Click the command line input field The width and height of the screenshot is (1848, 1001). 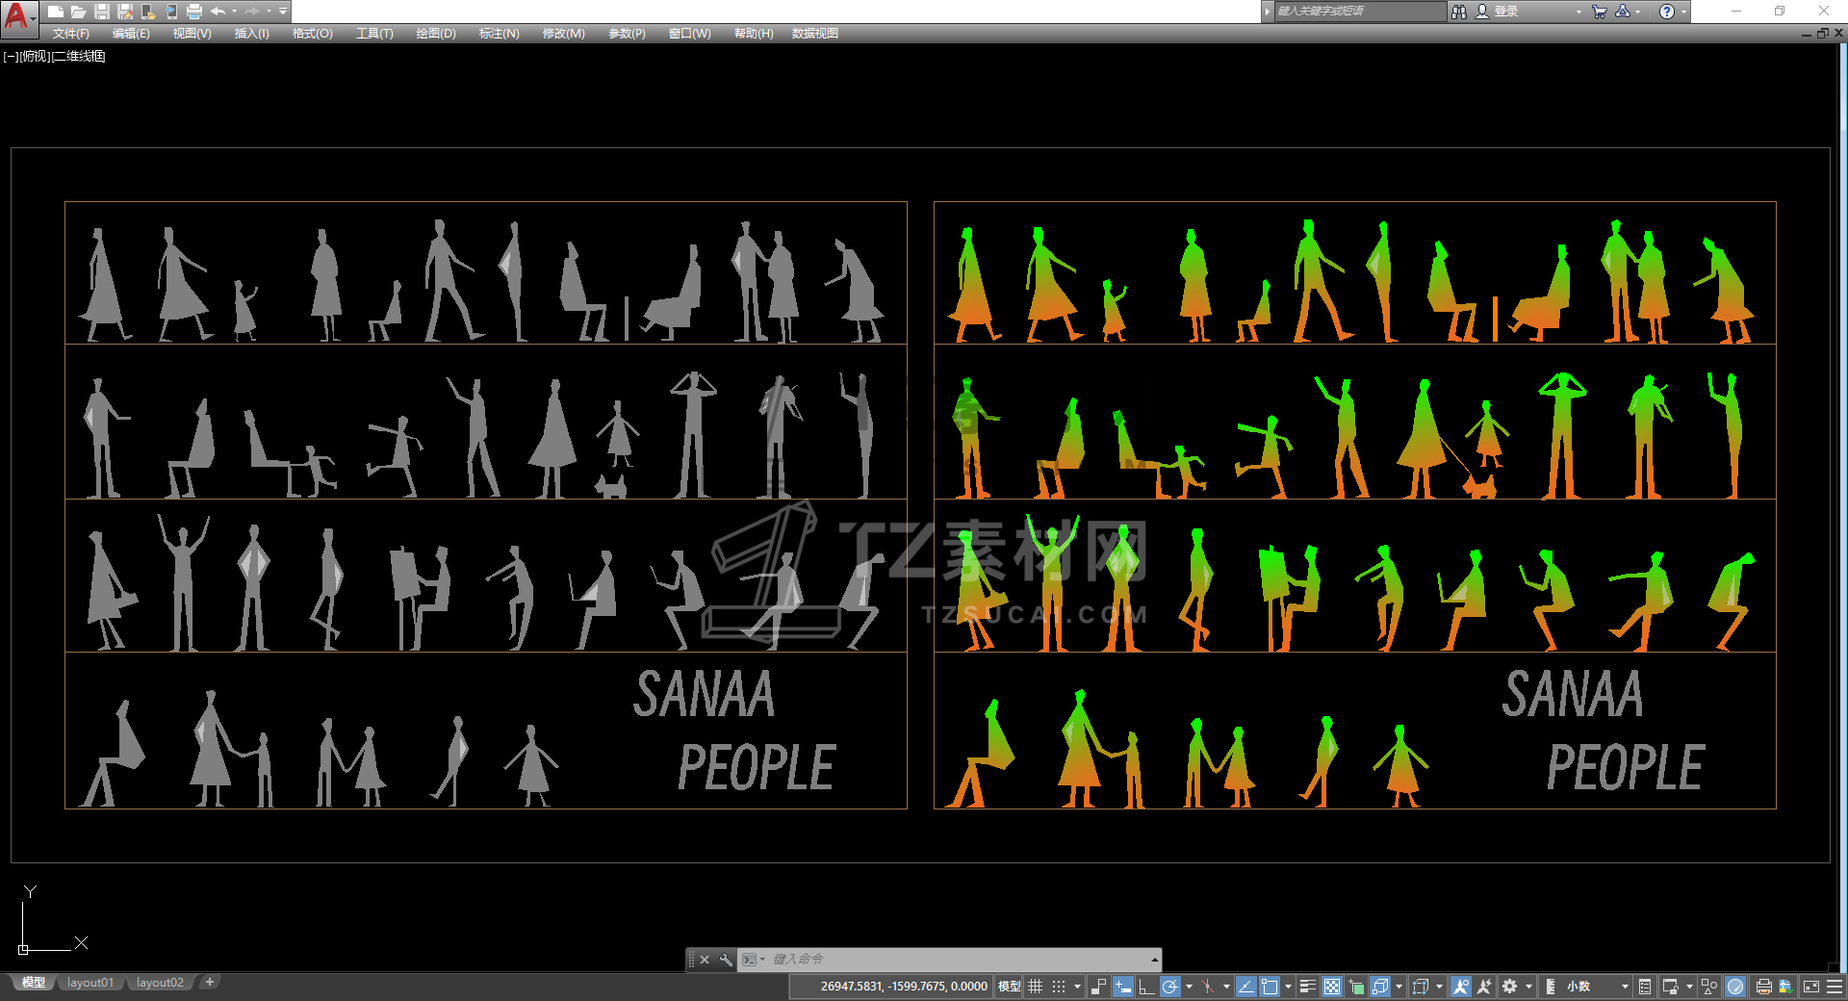(953, 960)
